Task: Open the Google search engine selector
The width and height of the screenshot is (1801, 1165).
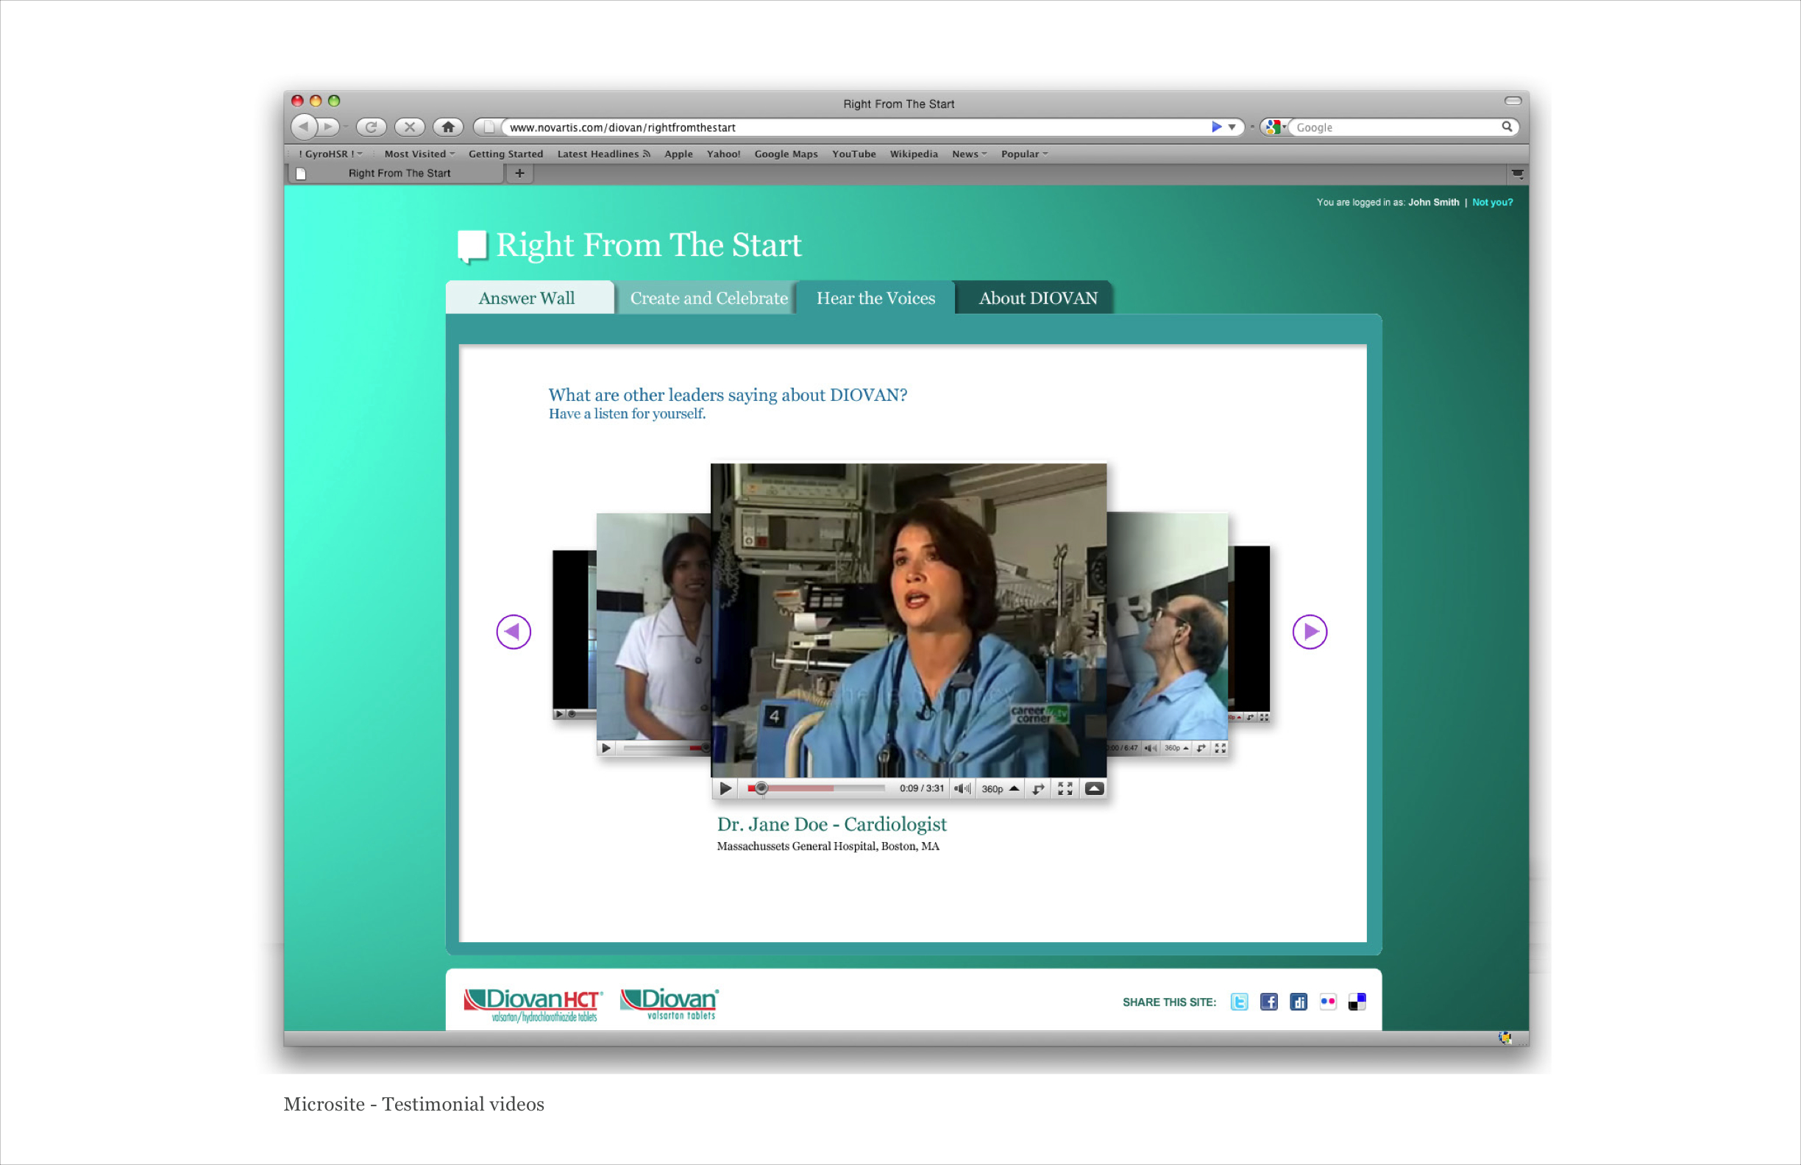Action: pyautogui.click(x=1274, y=127)
